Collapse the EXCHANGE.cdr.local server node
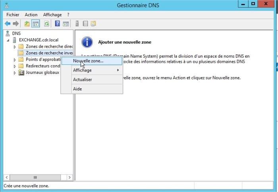Viewport: 278px width, 192px height. click(x=8, y=41)
